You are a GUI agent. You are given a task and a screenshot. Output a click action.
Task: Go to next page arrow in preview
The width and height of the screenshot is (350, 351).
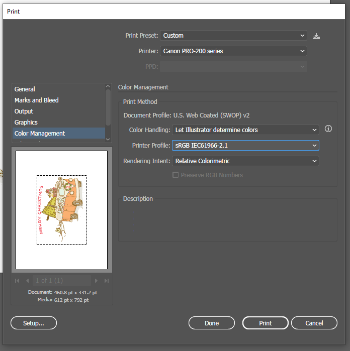96,281
